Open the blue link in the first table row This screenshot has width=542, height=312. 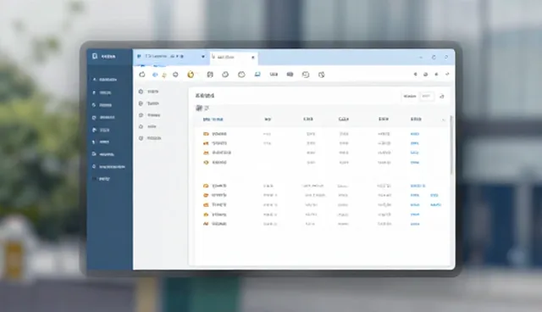(x=415, y=134)
